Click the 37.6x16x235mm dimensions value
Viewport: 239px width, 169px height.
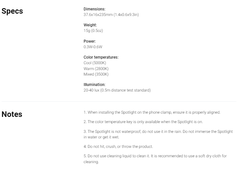click(111, 15)
